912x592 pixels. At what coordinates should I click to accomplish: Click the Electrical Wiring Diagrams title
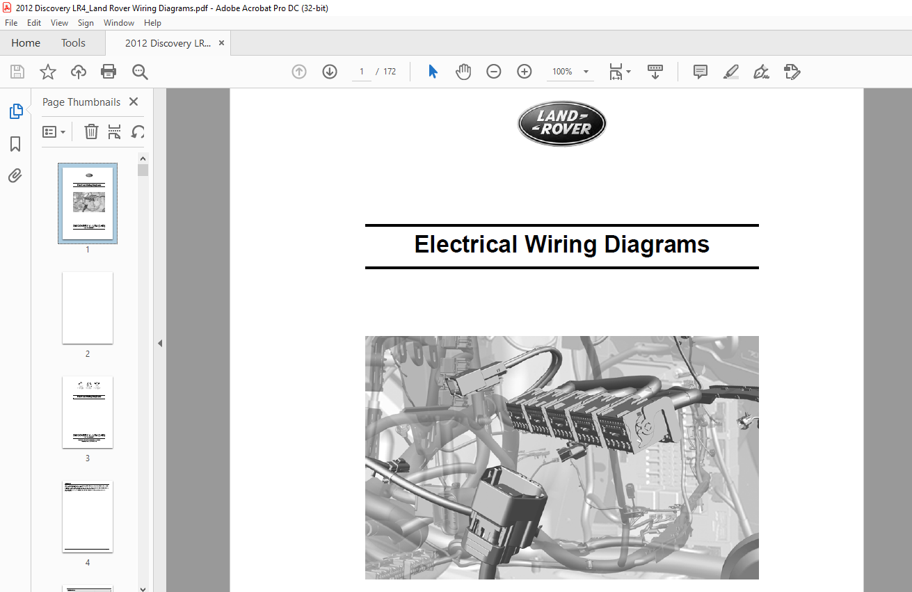tap(561, 245)
